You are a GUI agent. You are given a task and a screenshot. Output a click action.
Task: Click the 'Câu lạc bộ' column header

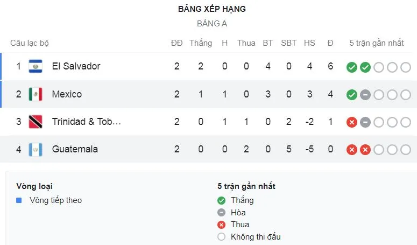pyautogui.click(x=30, y=43)
